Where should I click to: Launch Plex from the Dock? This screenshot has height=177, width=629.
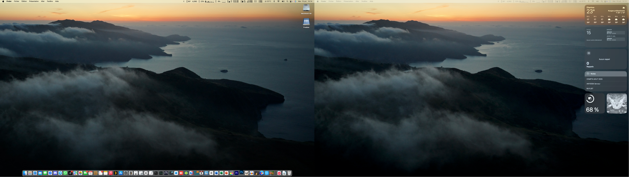[115, 173]
